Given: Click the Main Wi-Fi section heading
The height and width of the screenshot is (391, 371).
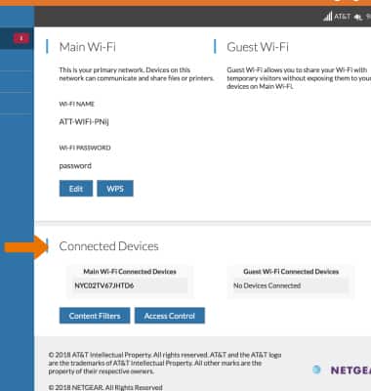Looking at the screenshot, I should tap(87, 47).
